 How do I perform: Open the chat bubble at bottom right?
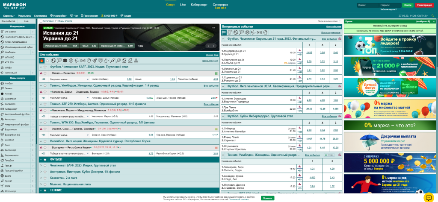click(428, 197)
